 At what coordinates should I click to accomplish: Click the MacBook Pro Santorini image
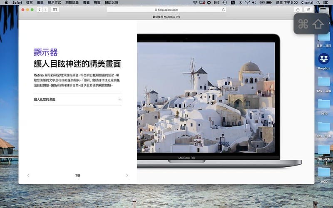(x=206, y=98)
